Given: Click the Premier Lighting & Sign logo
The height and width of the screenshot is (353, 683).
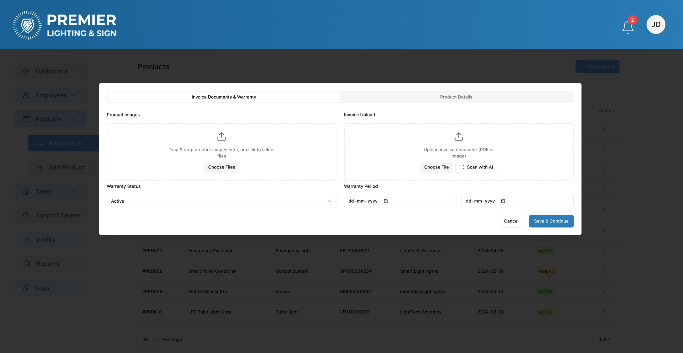Looking at the screenshot, I should click(65, 25).
